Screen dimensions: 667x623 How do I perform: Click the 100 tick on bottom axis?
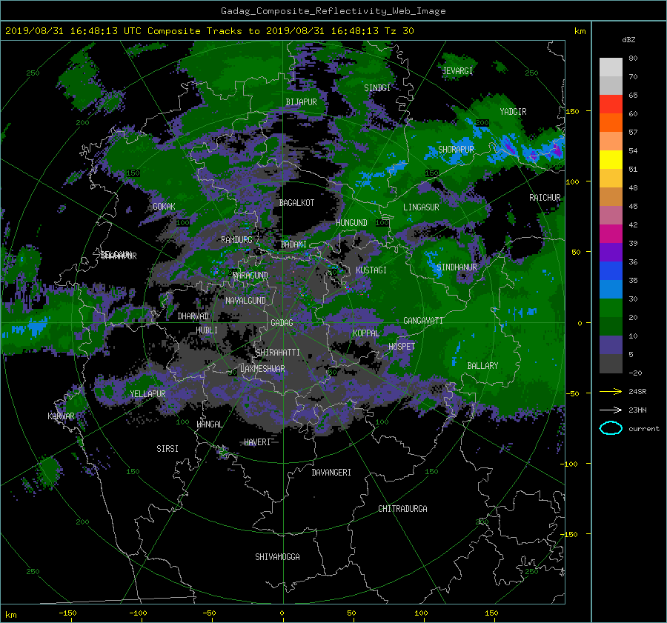coord(421,613)
